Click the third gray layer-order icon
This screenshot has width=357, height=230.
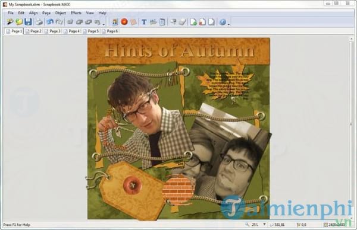(88, 22)
